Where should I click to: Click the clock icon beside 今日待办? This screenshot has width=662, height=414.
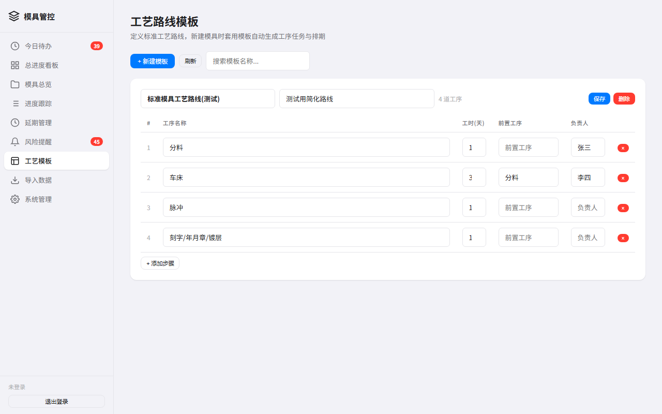(x=15, y=46)
